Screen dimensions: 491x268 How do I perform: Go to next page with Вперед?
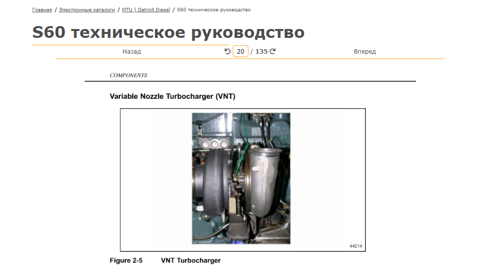coord(365,52)
